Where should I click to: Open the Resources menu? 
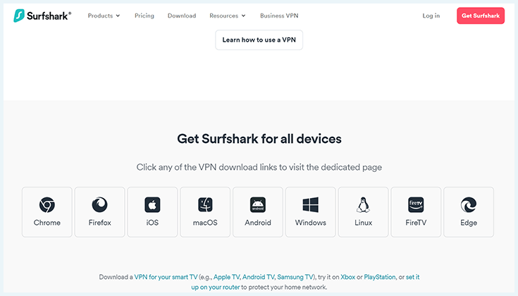point(227,16)
